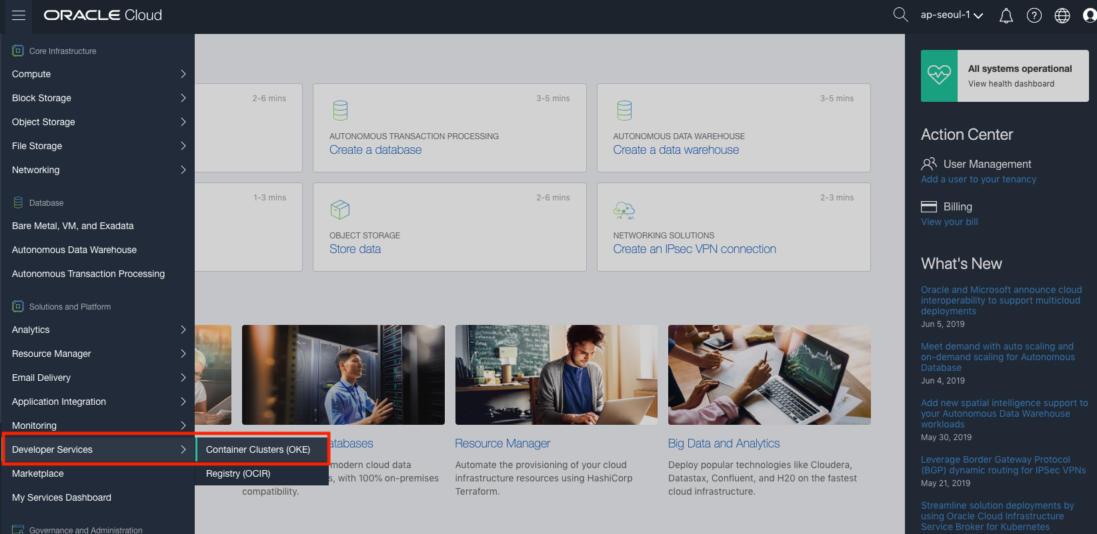Click View your bill link

[950, 222]
